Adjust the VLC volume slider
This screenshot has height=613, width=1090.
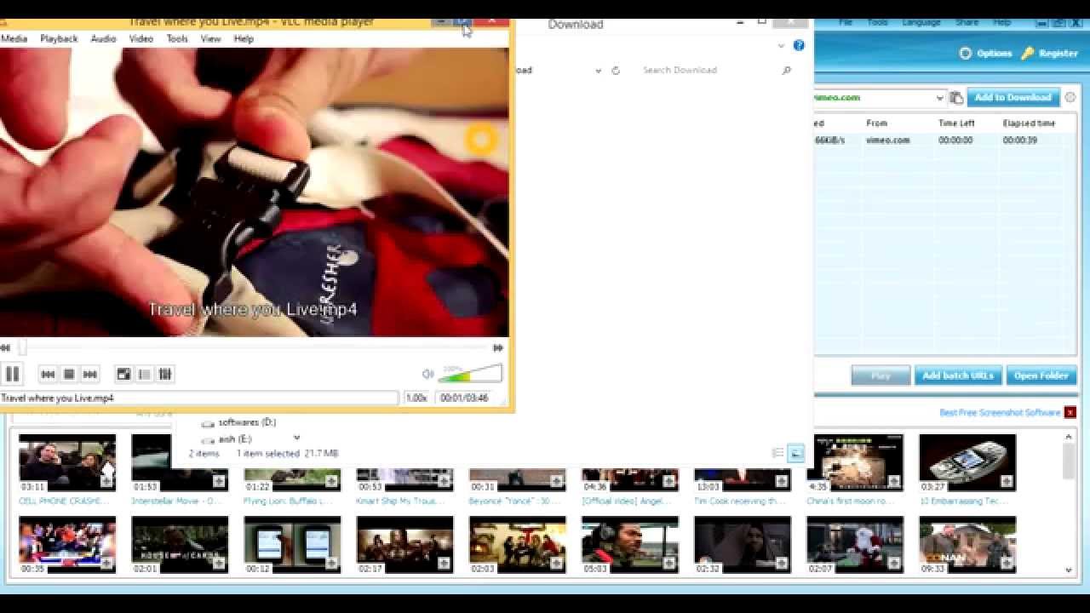tap(470, 373)
